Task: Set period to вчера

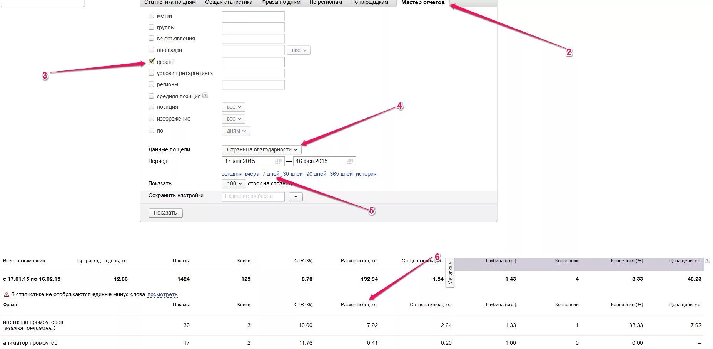Action: tap(252, 174)
